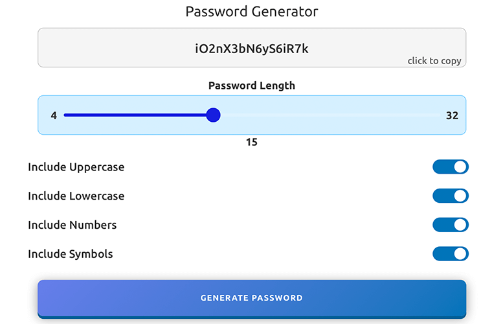The height and width of the screenshot is (324, 492).
Task: Disable the Include Uppercase toggle
Action: 451,167
